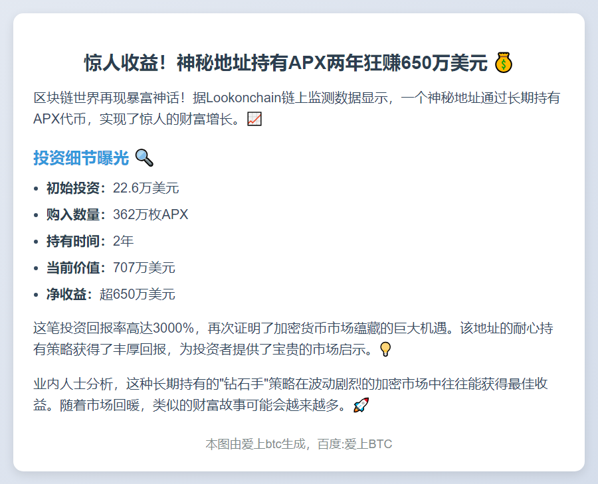Click the 购入数量 list item
The width and height of the screenshot is (598, 484).
point(117,214)
